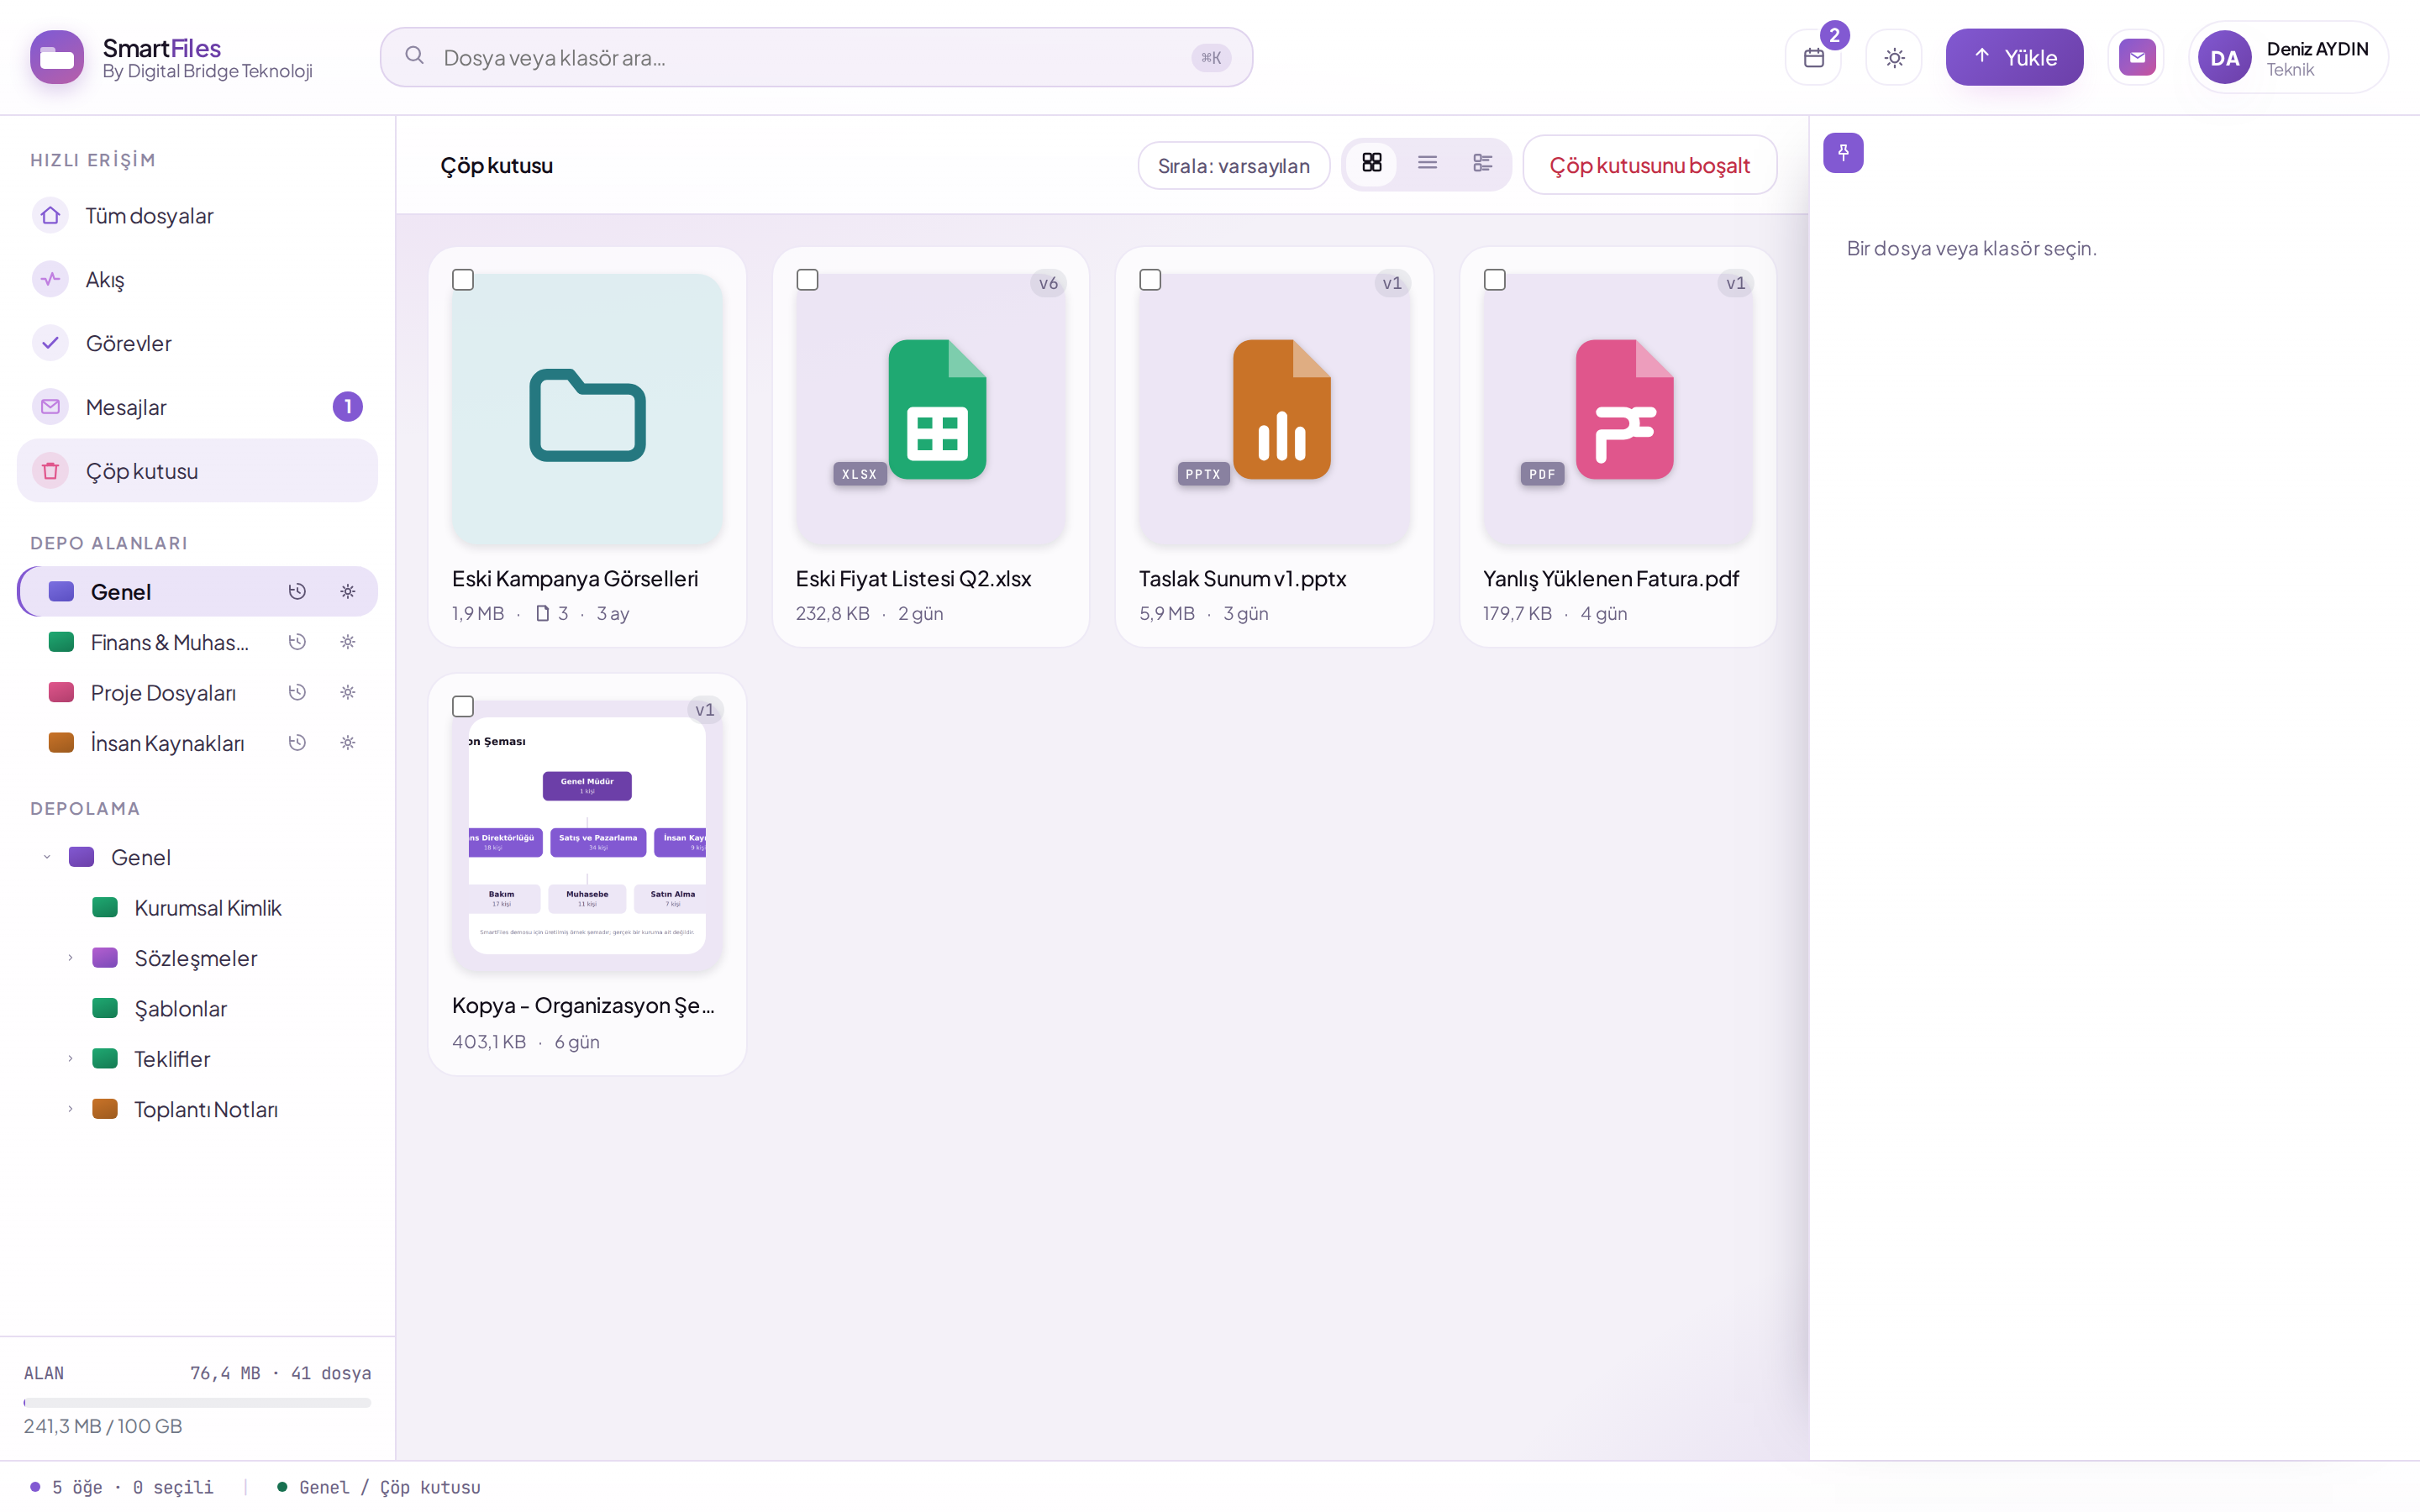The height and width of the screenshot is (1512, 2420).
Task: Open Akış in quick access
Action: [x=197, y=279]
